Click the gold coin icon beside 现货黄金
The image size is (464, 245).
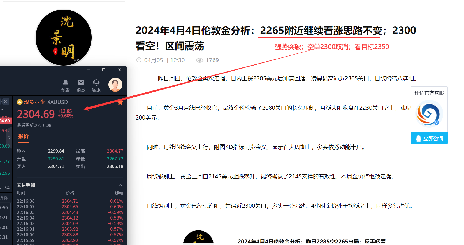coord(20,102)
